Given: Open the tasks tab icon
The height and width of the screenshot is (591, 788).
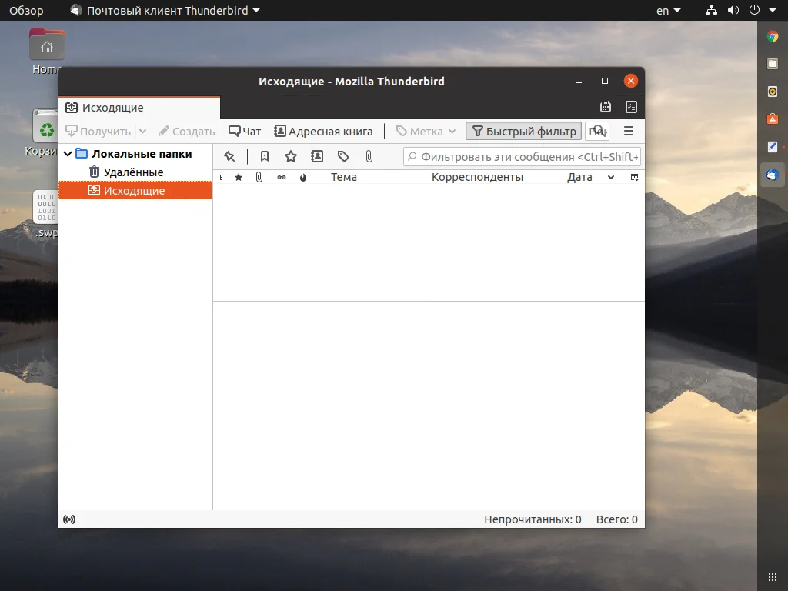Looking at the screenshot, I should [x=631, y=107].
